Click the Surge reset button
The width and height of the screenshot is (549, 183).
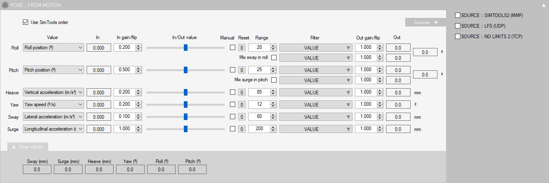pyautogui.click(x=241, y=129)
